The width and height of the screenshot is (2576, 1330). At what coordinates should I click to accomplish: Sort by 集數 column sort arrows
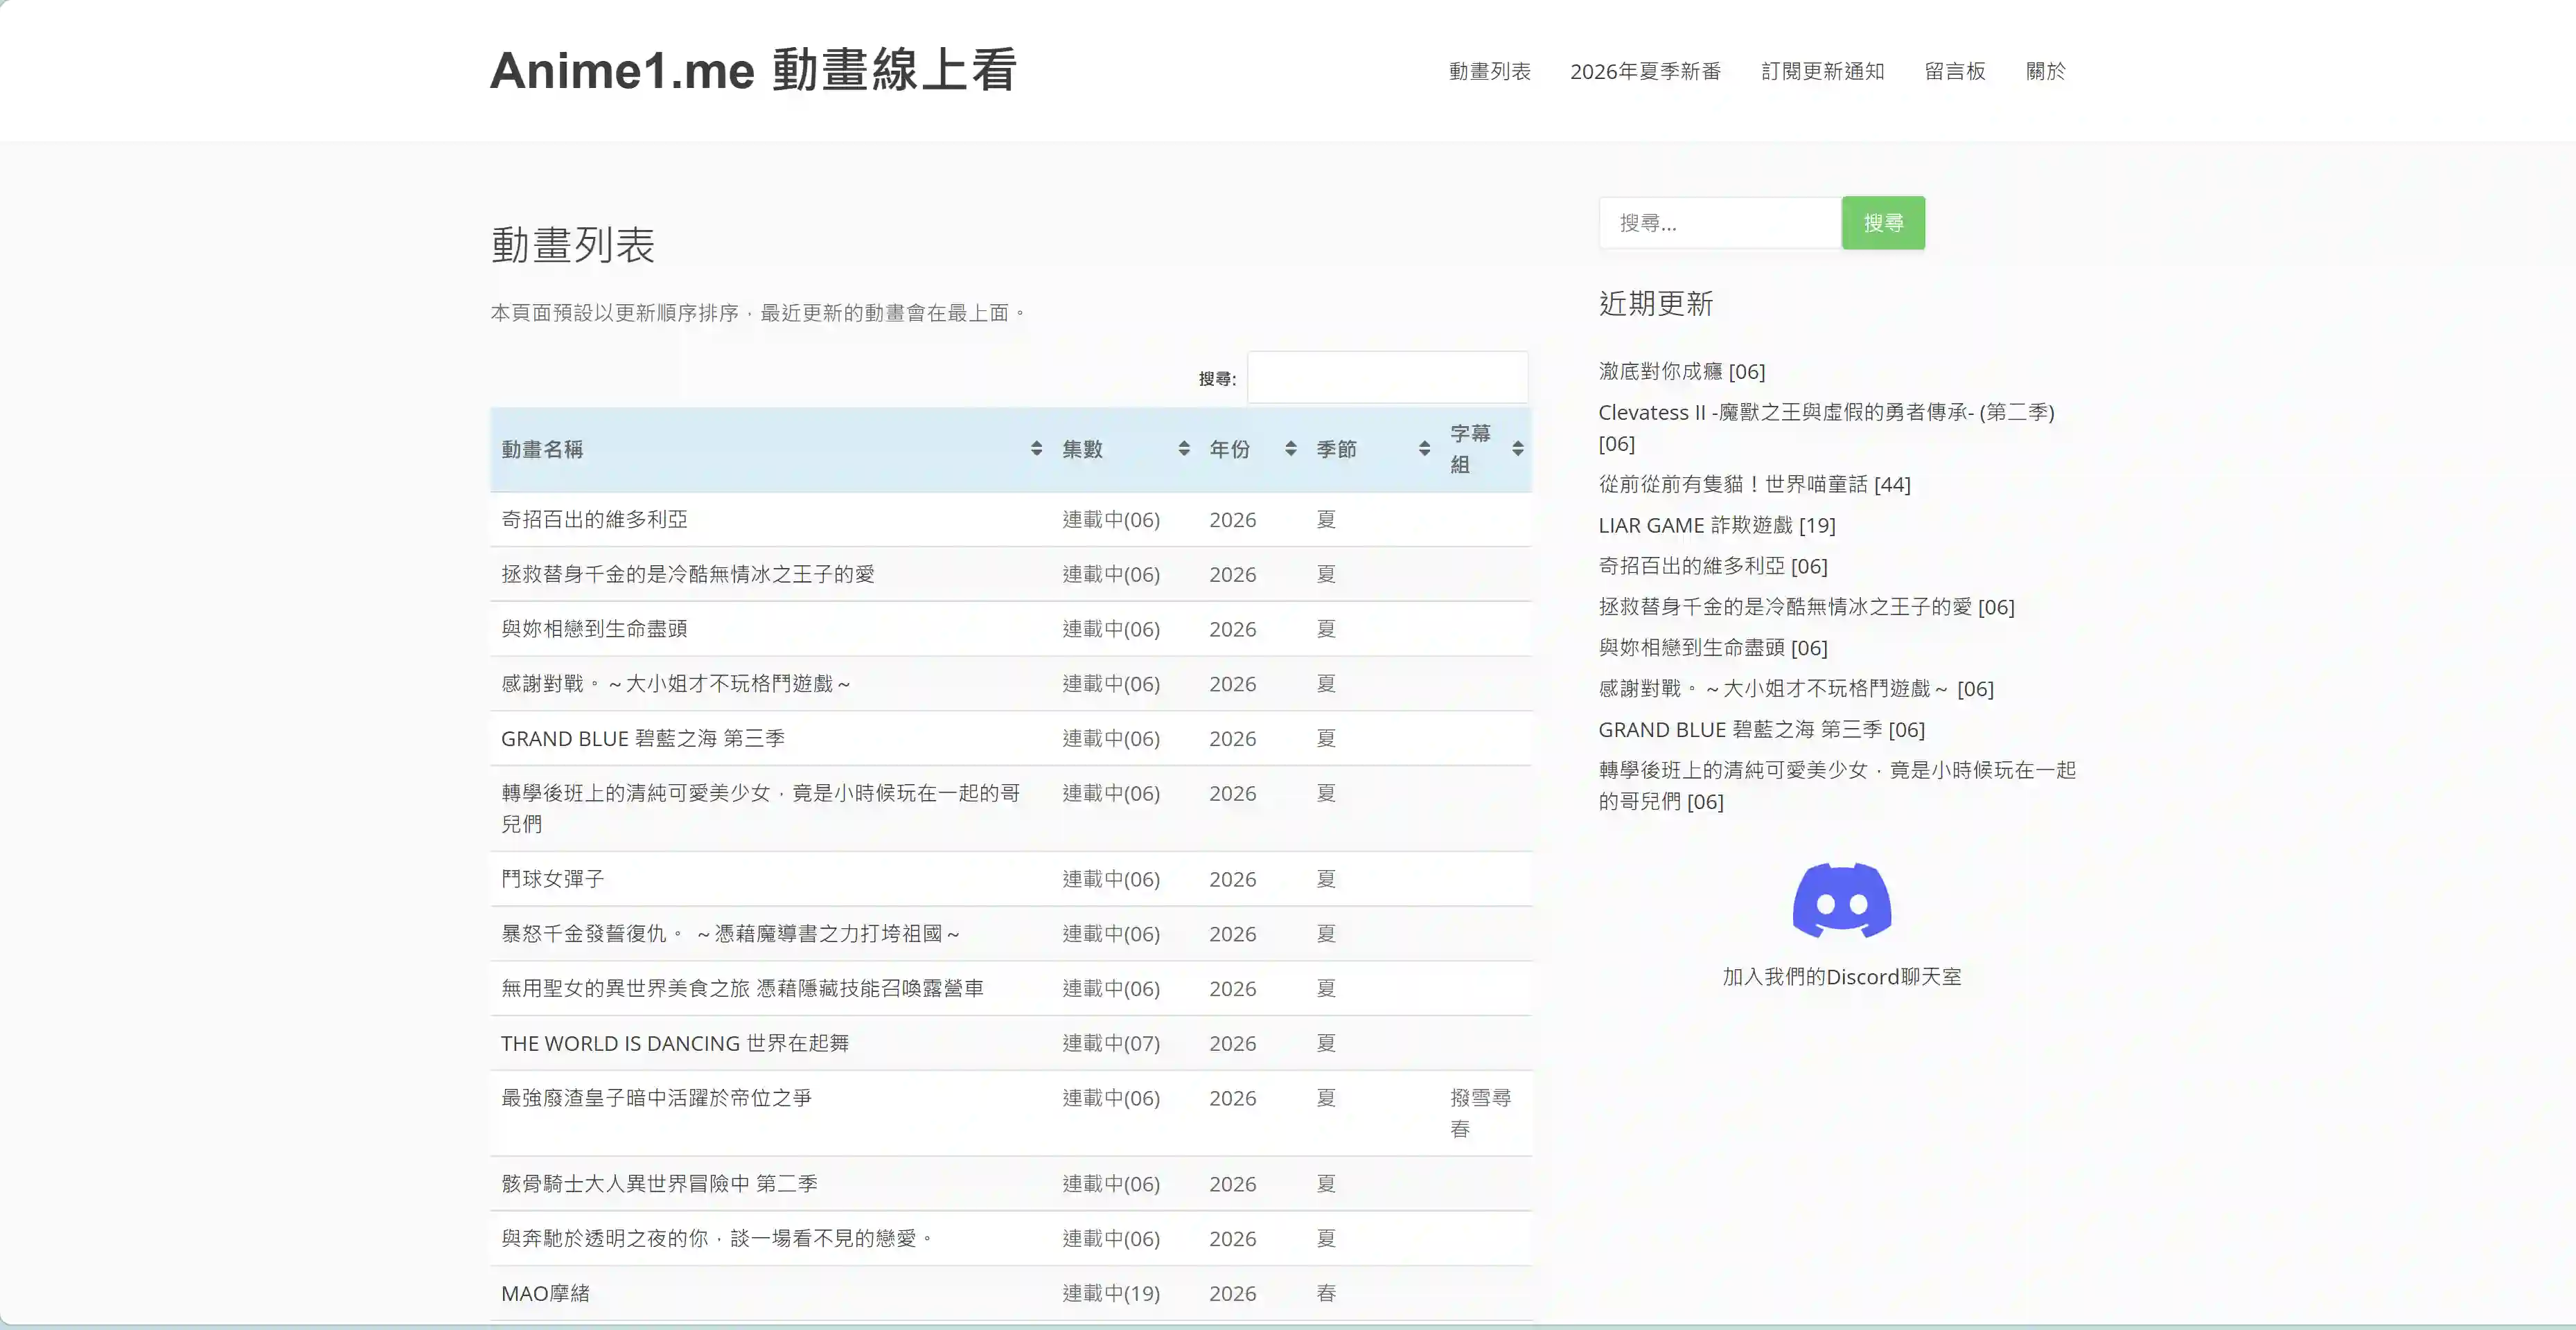pos(1184,449)
